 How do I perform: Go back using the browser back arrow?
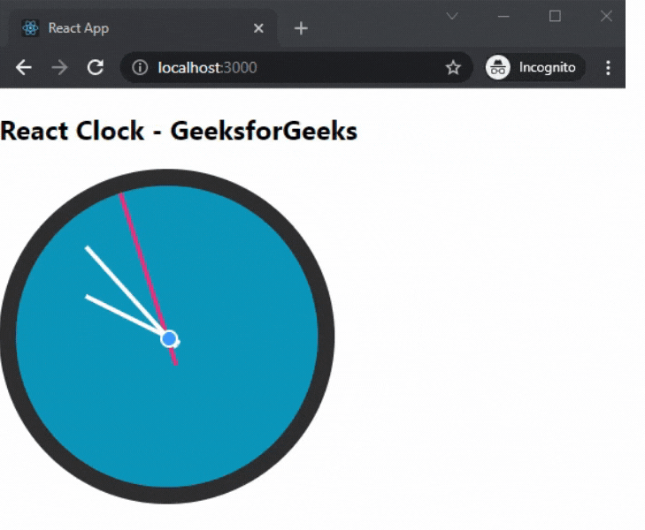[24, 67]
